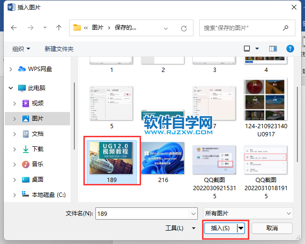Close the 插入图片 dialog
305x244 pixels.
click(x=294, y=8)
